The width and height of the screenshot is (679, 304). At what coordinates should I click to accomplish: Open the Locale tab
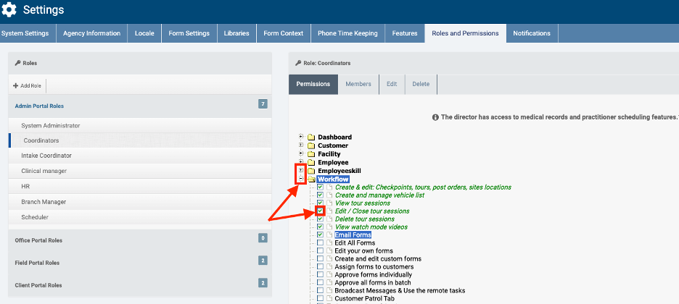tap(144, 33)
